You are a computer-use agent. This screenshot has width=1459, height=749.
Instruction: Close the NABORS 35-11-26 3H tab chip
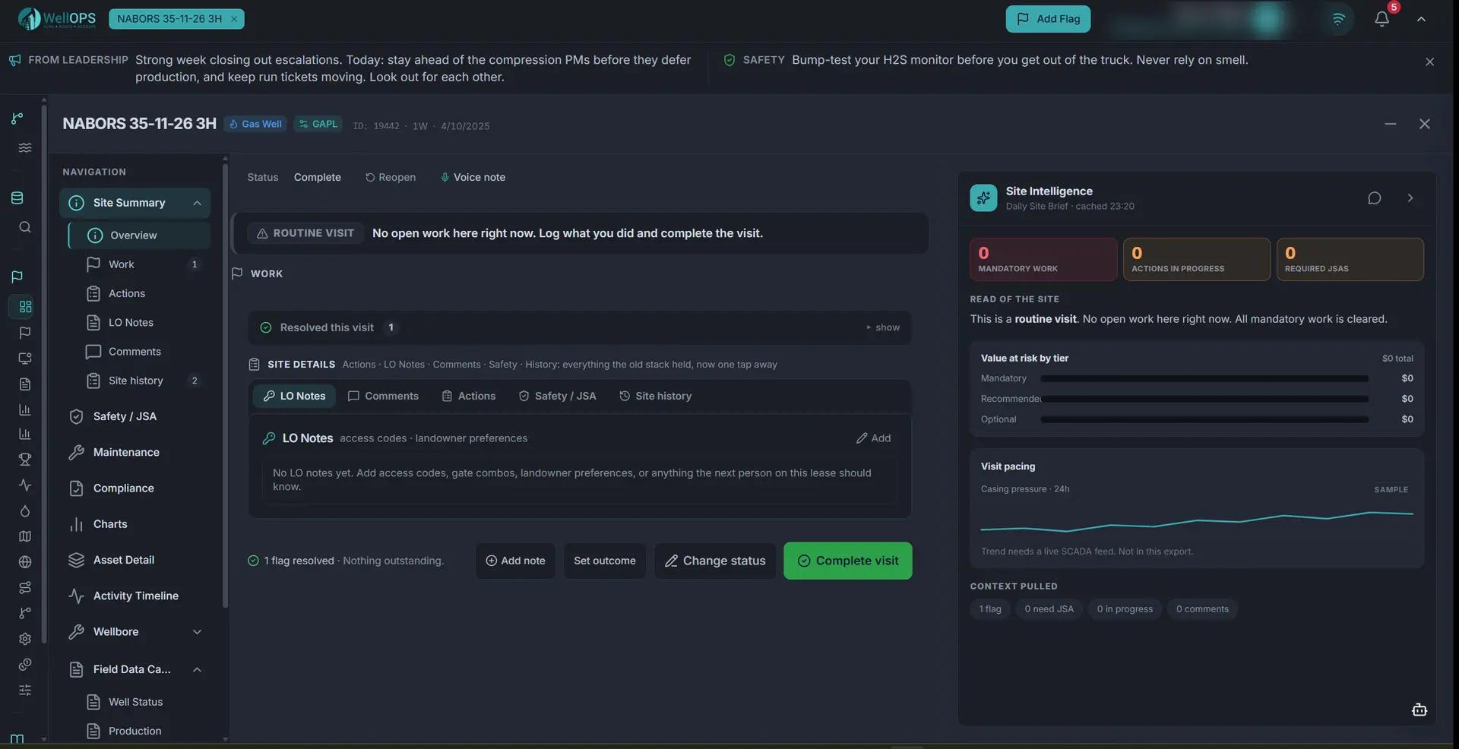tap(234, 19)
